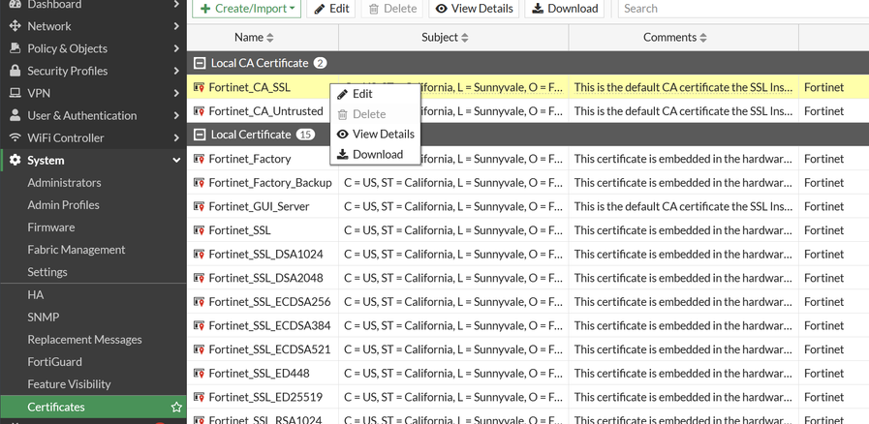The height and width of the screenshot is (424, 869).
Task: Open the Create/Import dropdown
Action: tap(247, 9)
